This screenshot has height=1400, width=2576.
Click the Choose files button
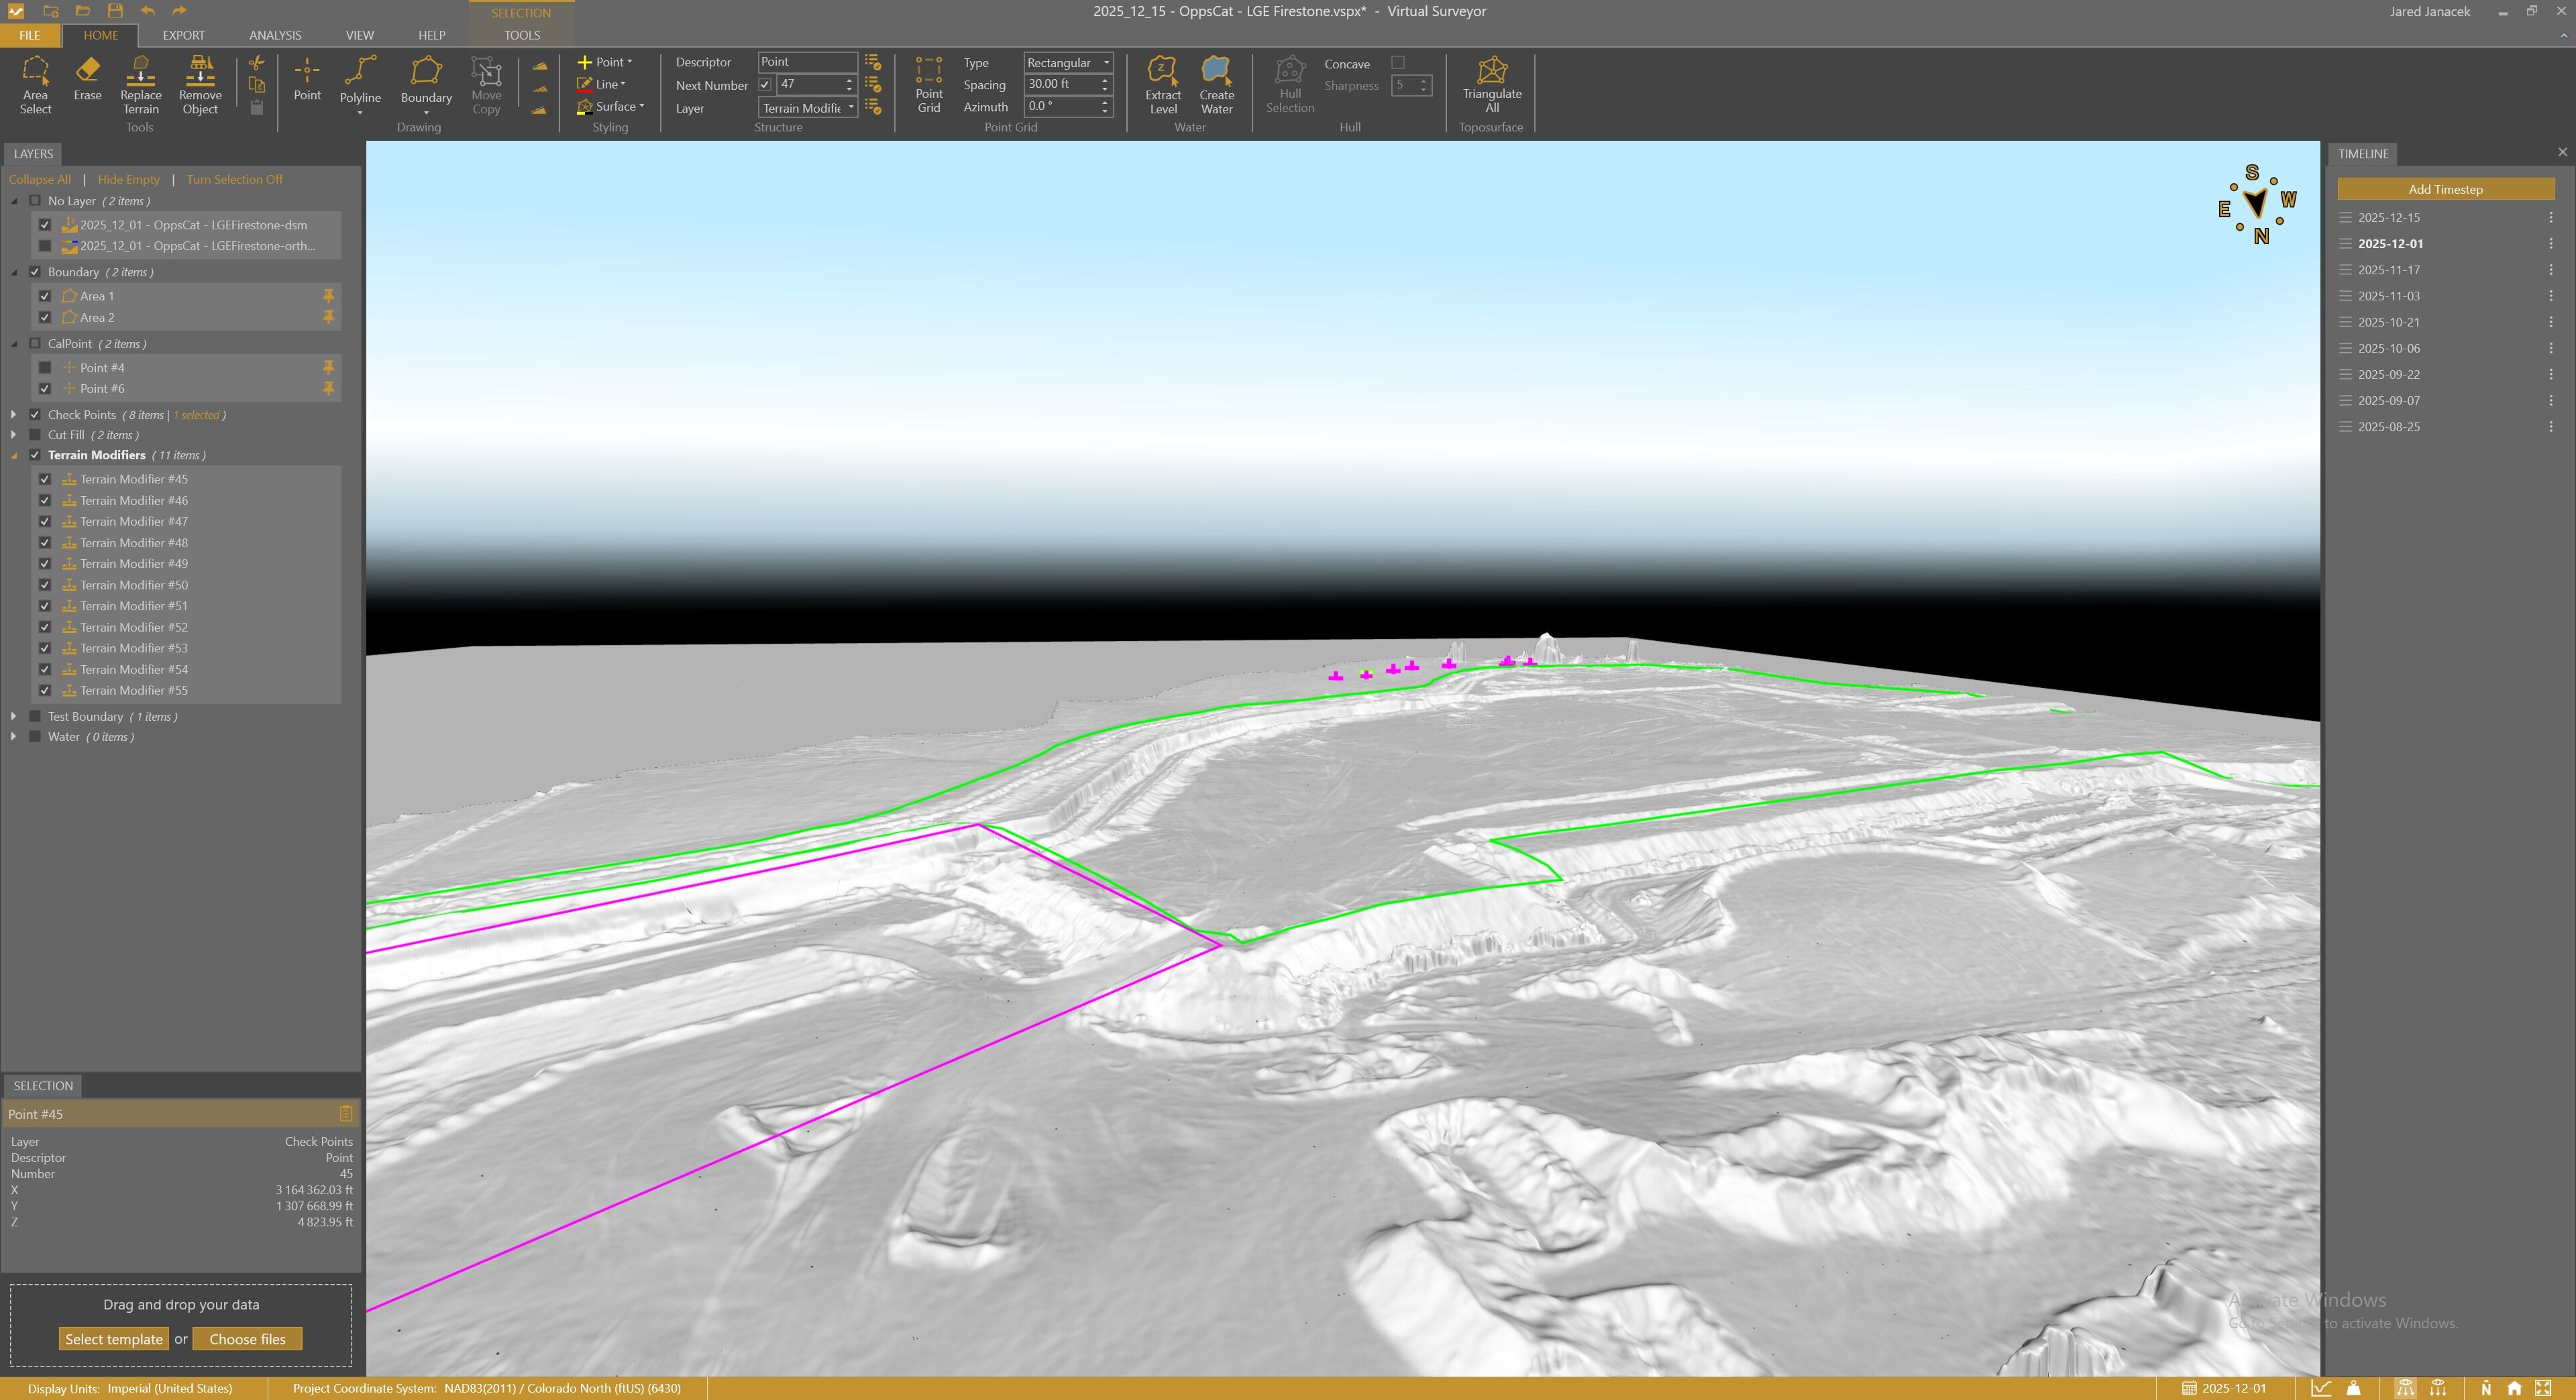pos(247,1339)
